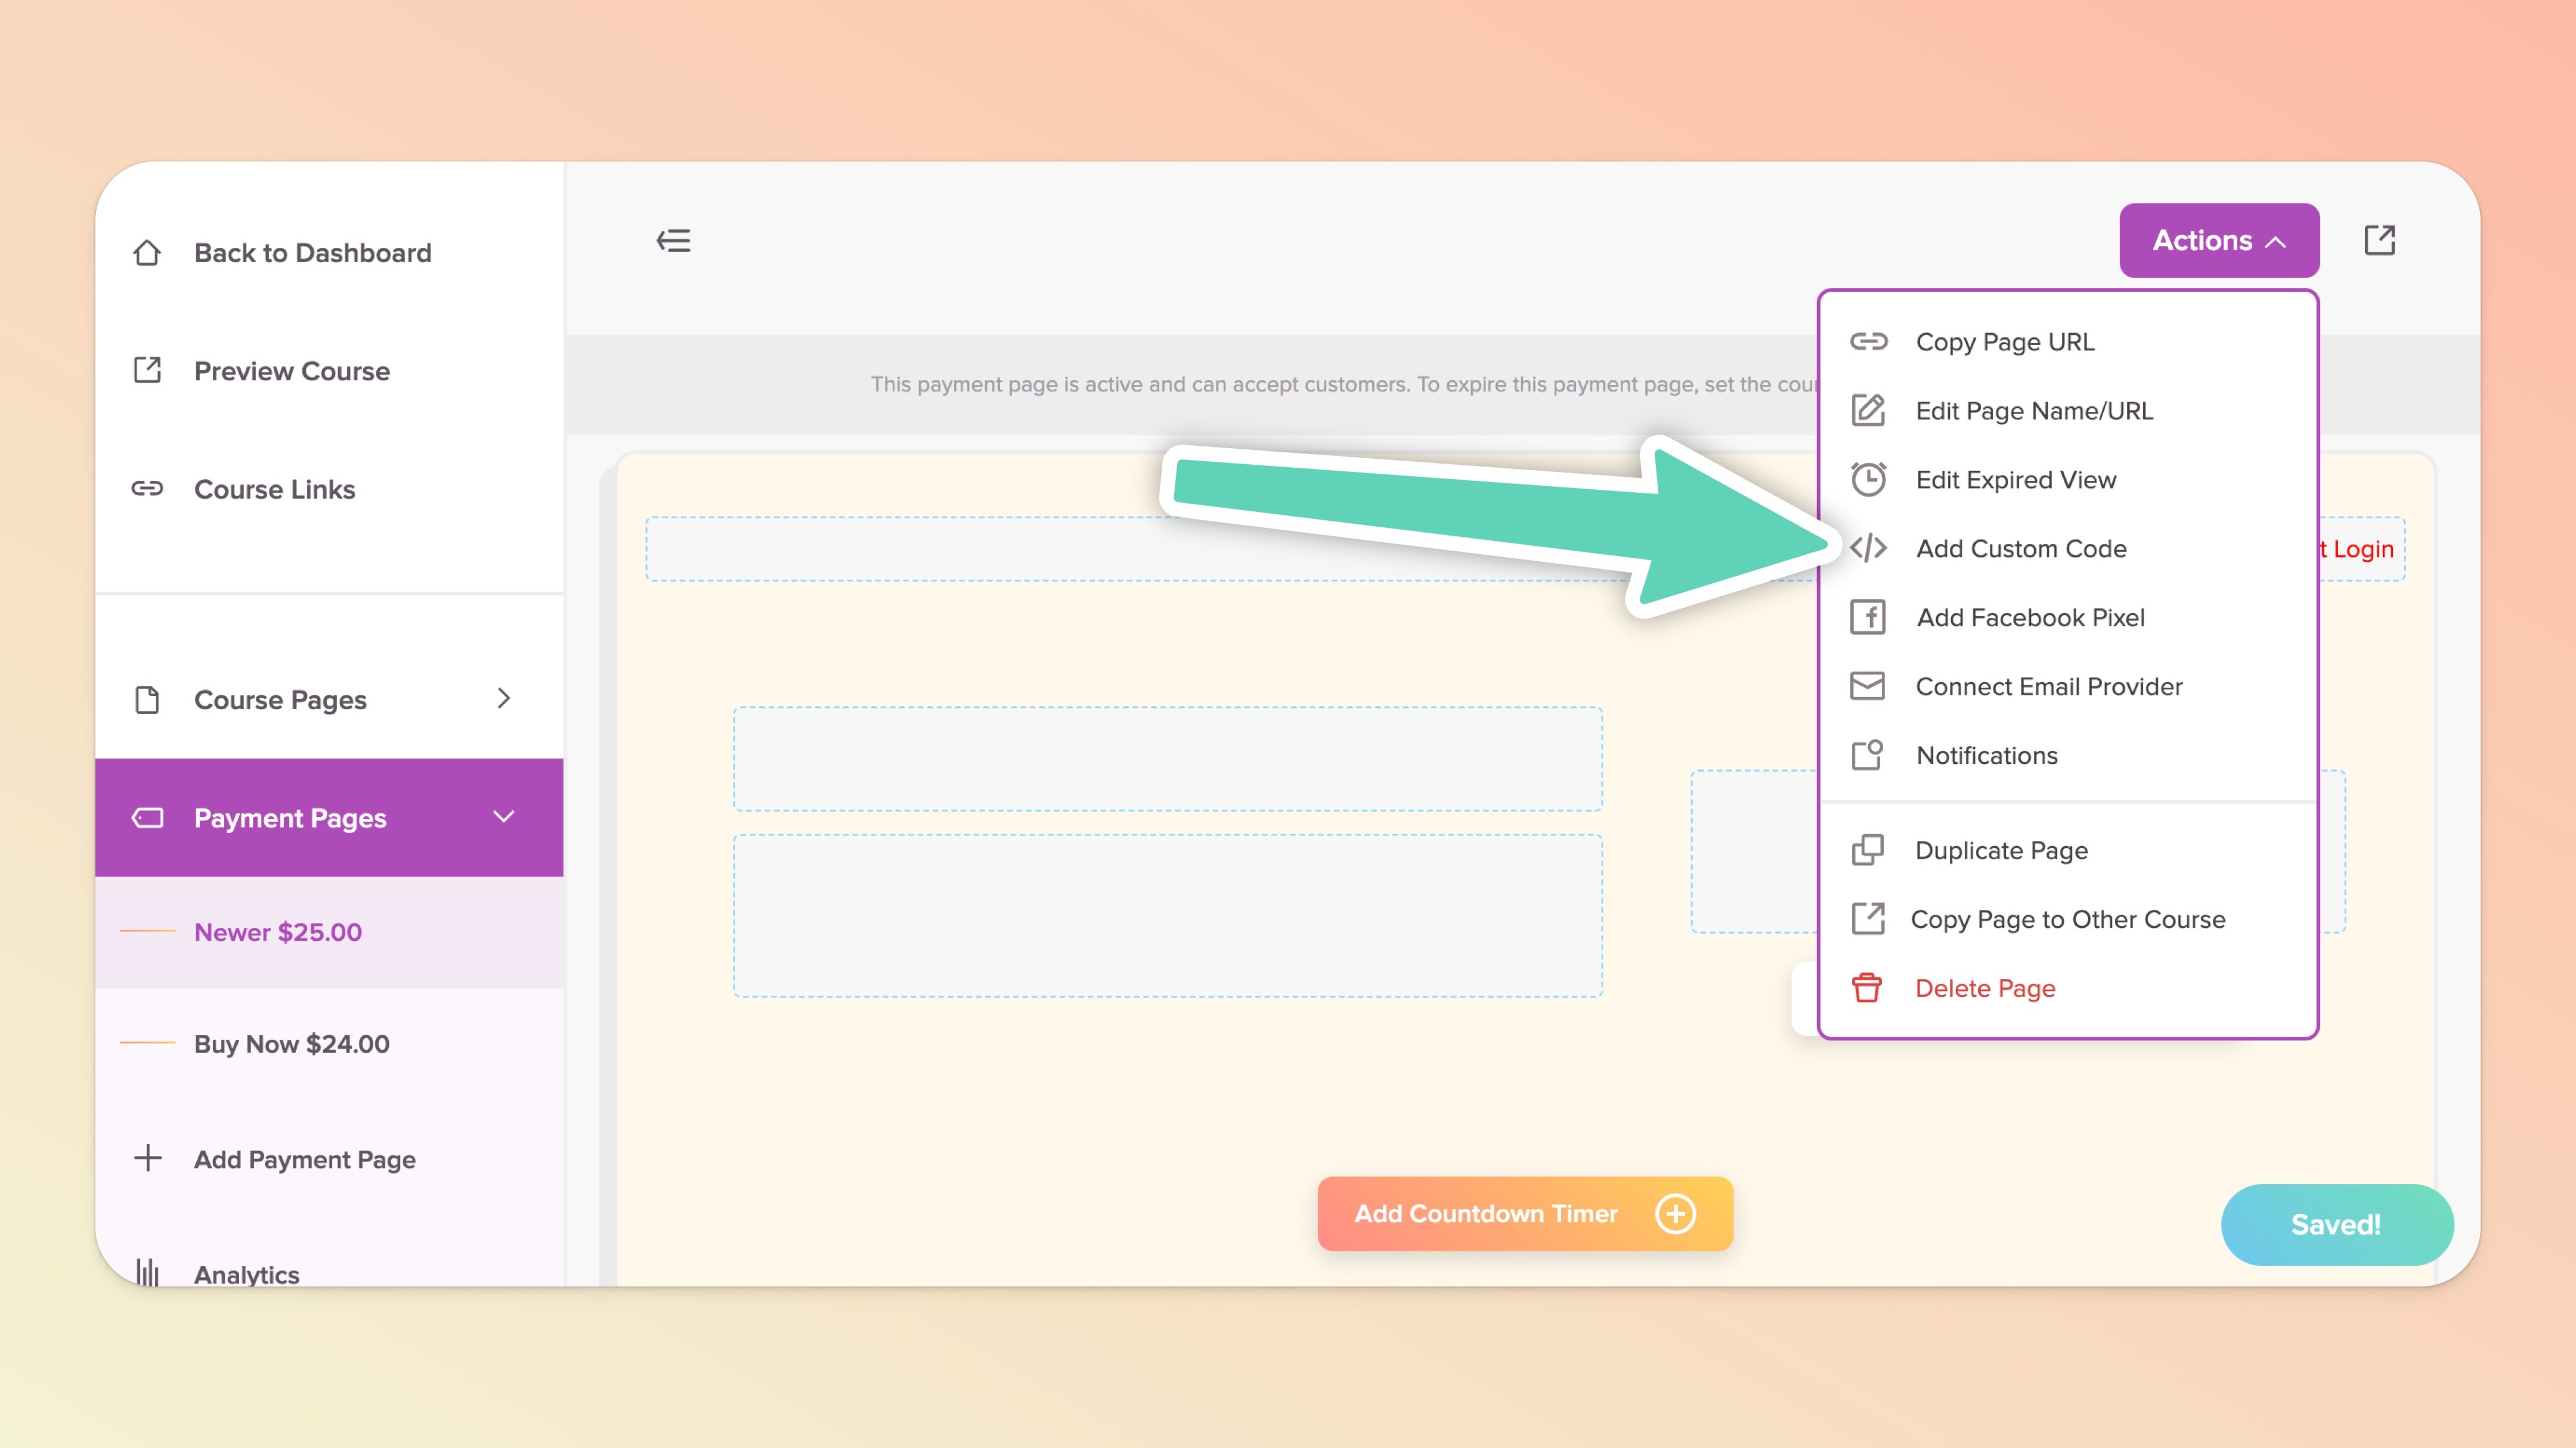
Task: Collapse the Payment Pages section chevron
Action: (x=504, y=818)
